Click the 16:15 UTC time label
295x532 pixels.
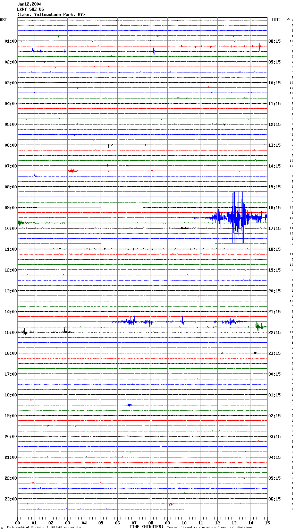pos(275,208)
